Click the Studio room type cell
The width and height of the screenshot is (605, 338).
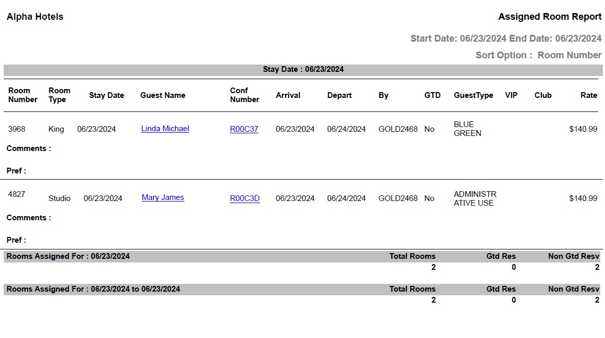coord(59,198)
